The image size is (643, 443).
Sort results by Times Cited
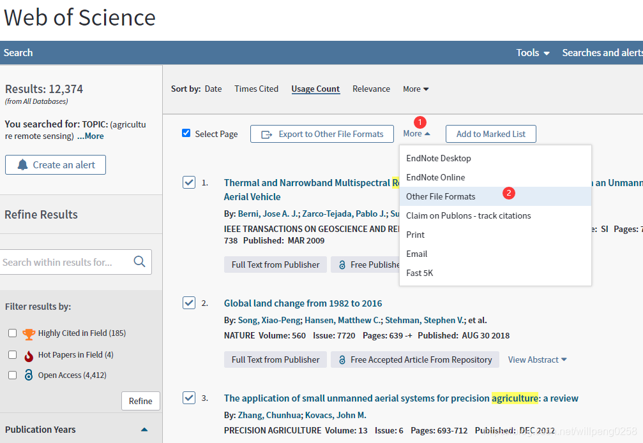(256, 89)
